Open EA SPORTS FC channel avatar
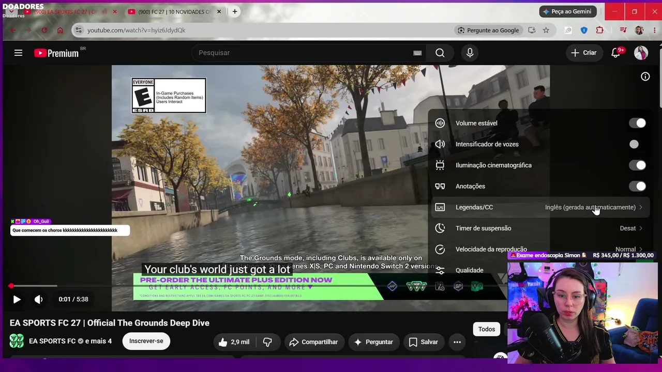The width and height of the screenshot is (662, 372). point(17,341)
